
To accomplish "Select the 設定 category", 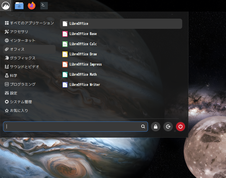I will tap(29, 93).
